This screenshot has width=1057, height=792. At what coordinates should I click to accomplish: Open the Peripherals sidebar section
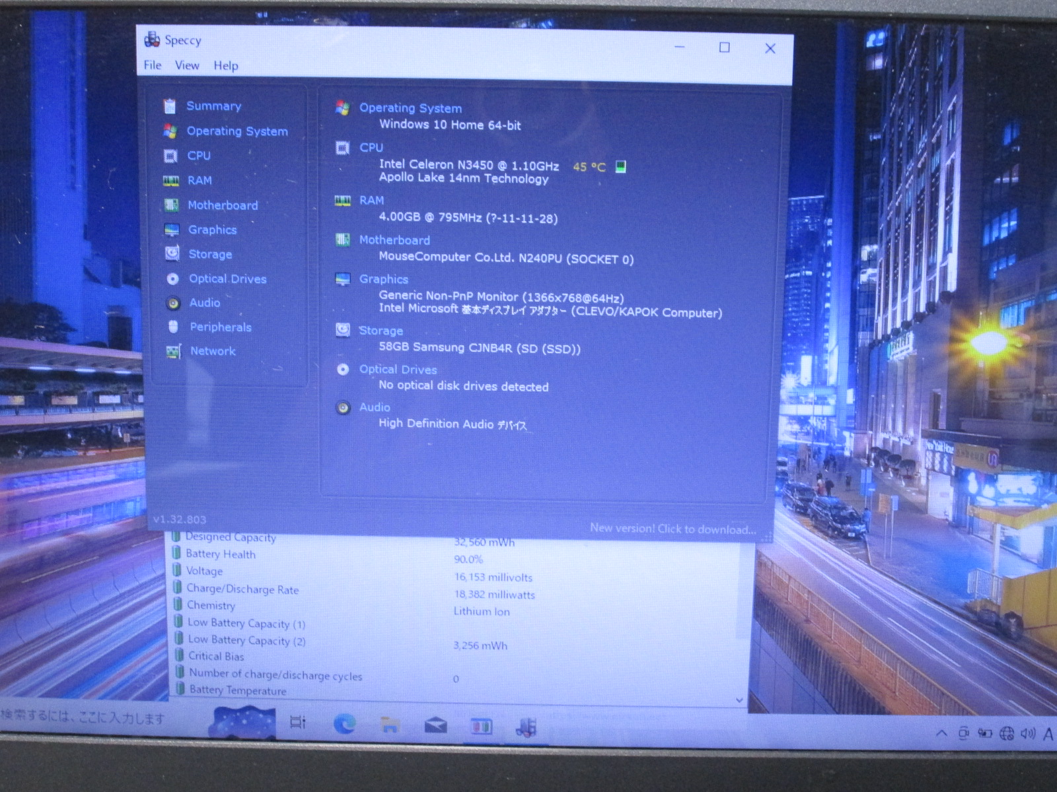click(x=220, y=327)
